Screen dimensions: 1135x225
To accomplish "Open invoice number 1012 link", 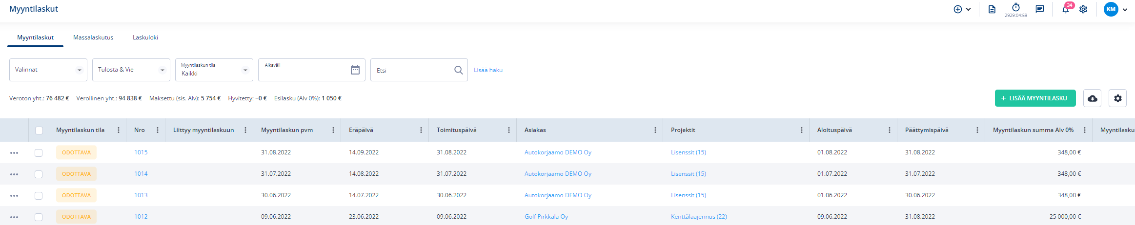I will point(141,217).
